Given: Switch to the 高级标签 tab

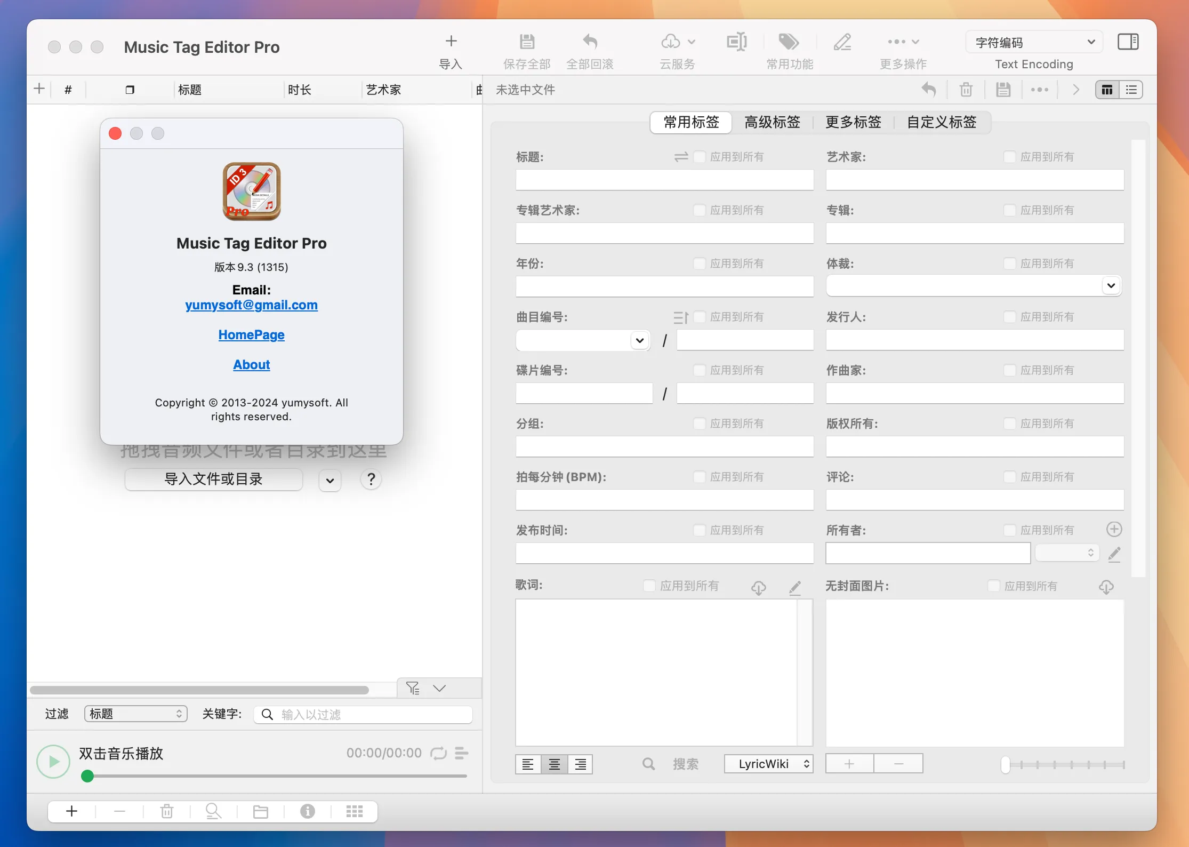Looking at the screenshot, I should pos(772,122).
